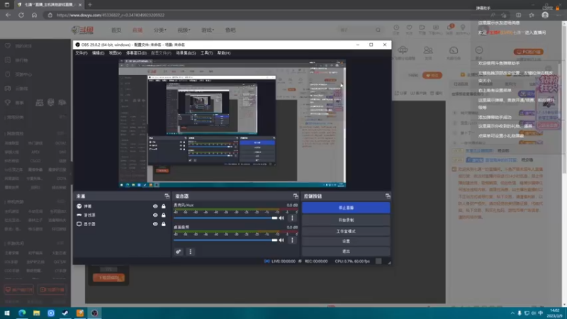
Task: Click the 麦克风/Aux volume slider
Action: (x=225, y=218)
